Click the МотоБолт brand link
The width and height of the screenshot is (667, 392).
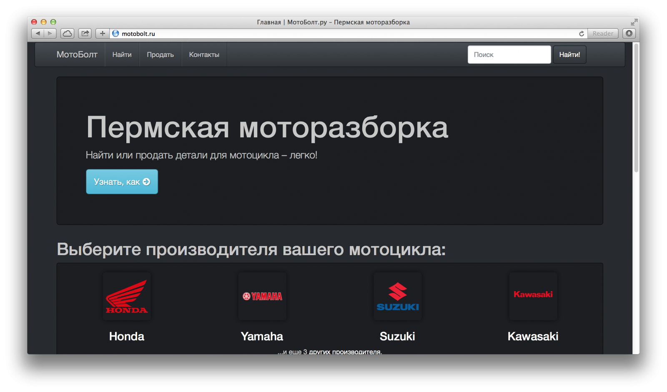tap(77, 55)
